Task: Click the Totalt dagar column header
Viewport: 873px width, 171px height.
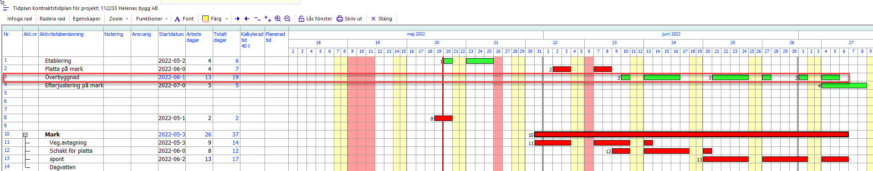Action: coord(220,37)
